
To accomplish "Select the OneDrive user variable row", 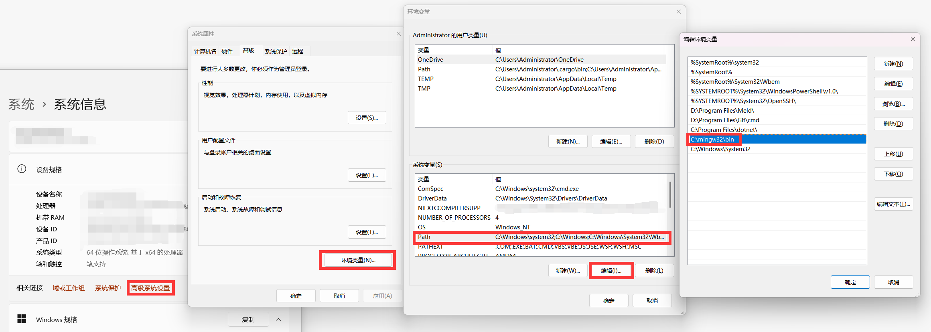I will [540, 60].
